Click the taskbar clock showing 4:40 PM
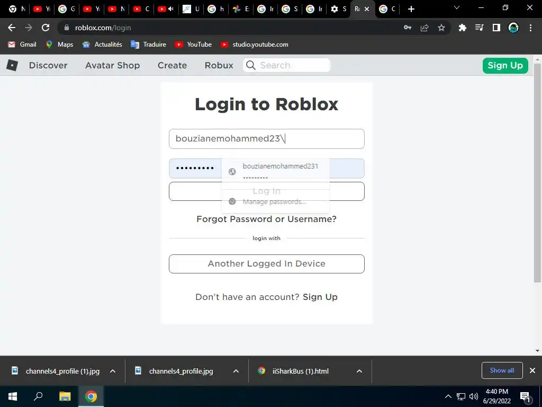Image resolution: width=542 pixels, height=407 pixels. (x=496, y=396)
